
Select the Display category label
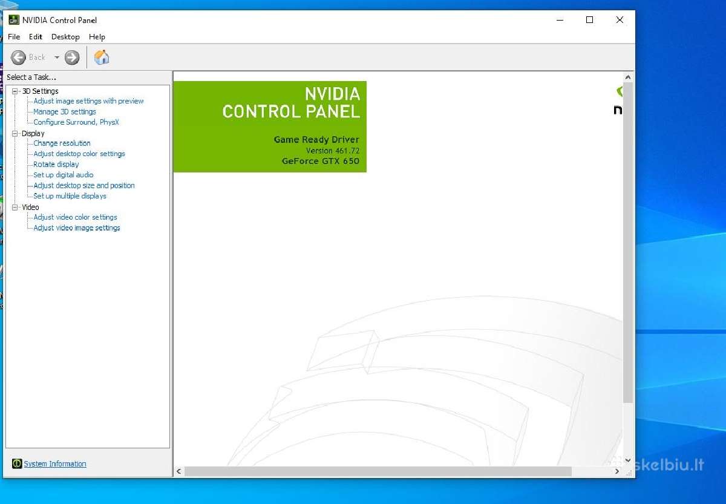(x=33, y=133)
